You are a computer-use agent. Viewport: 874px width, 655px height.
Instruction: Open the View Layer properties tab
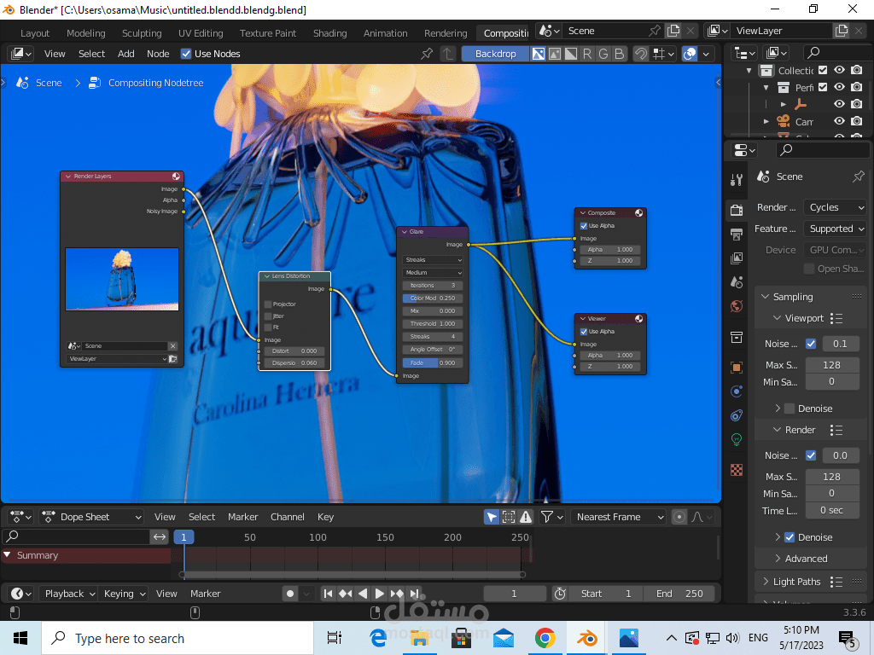pyautogui.click(x=737, y=258)
